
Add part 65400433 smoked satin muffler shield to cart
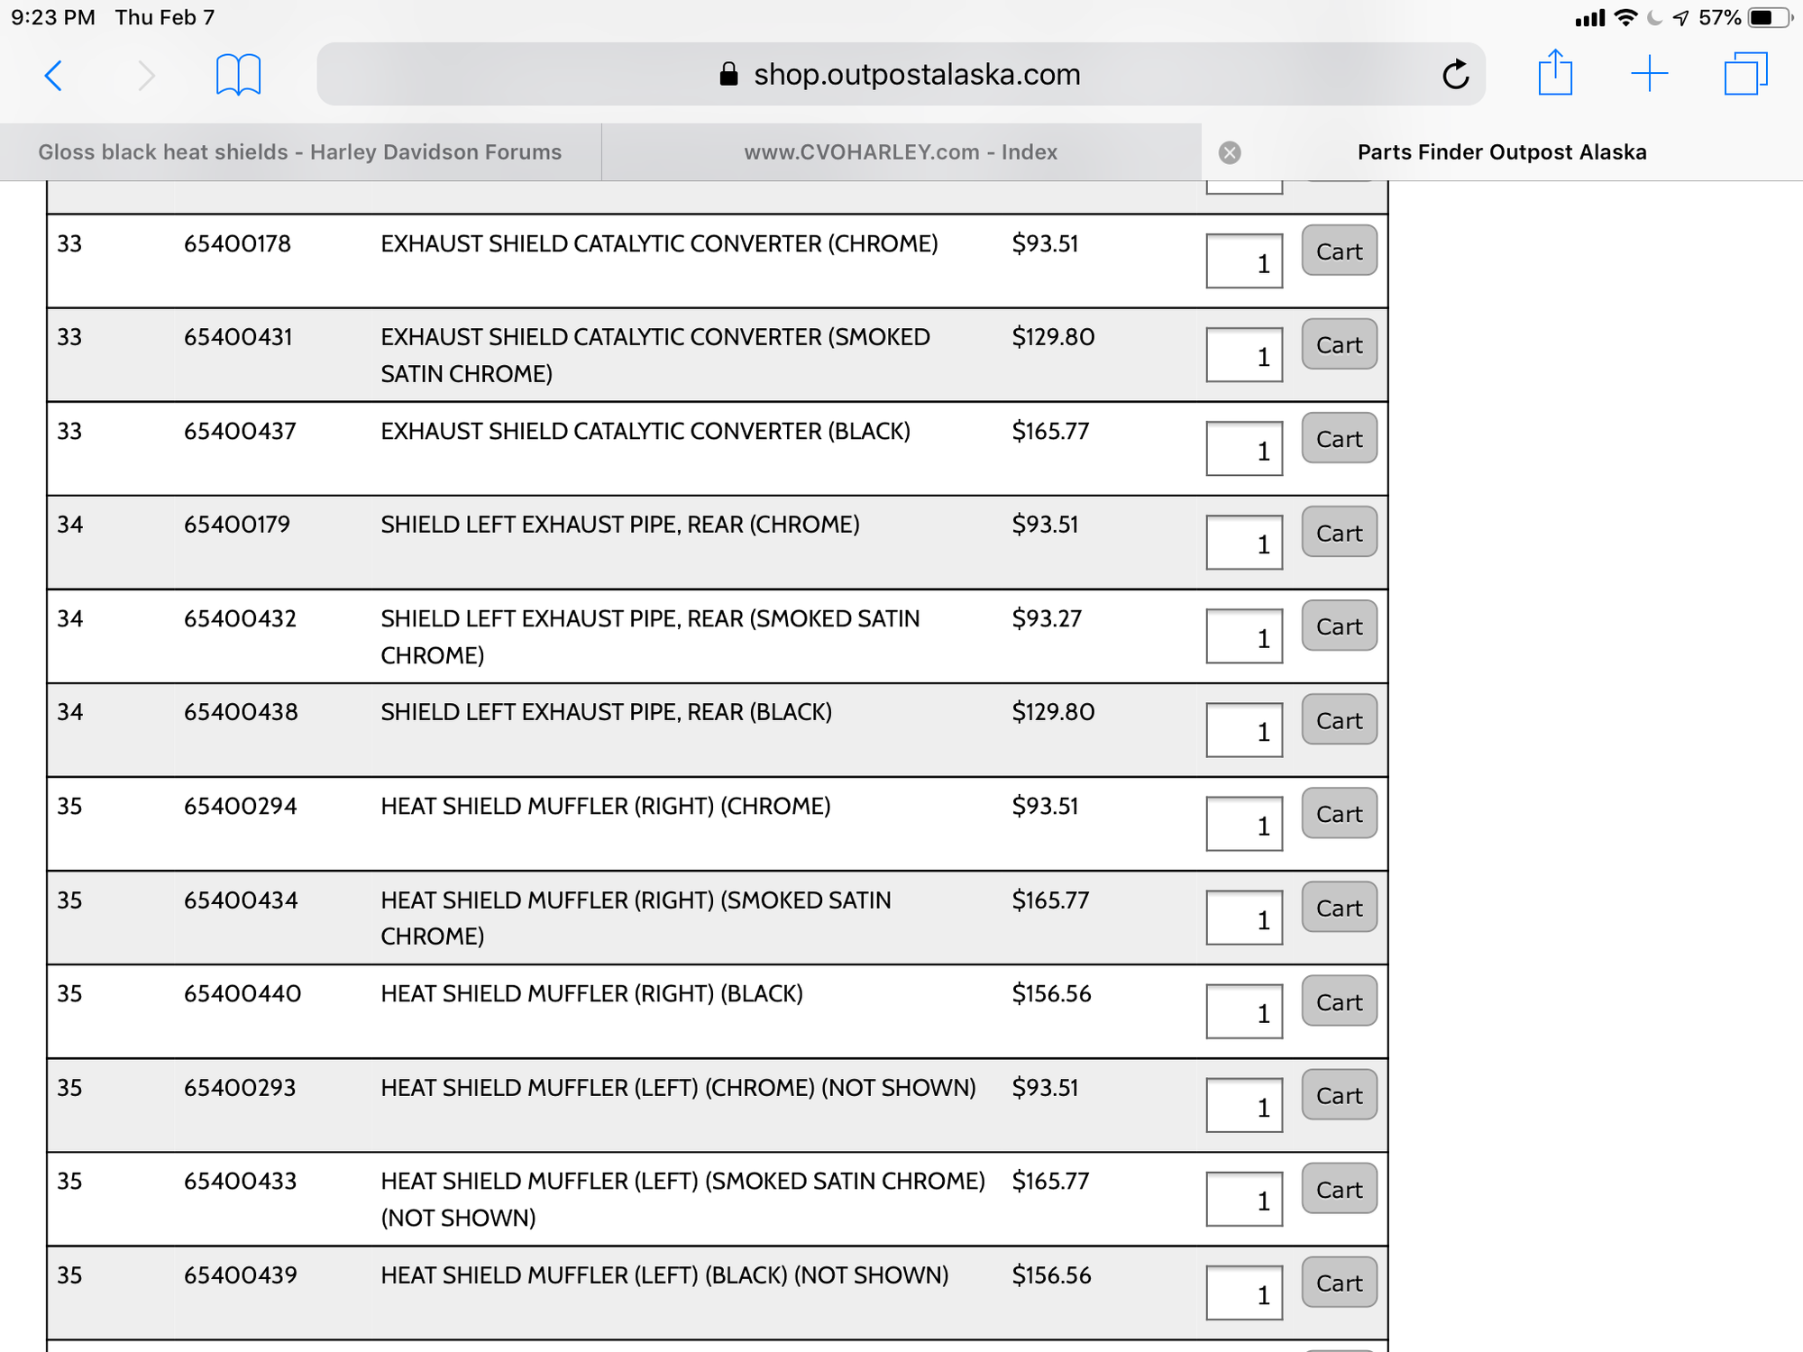(x=1339, y=1189)
